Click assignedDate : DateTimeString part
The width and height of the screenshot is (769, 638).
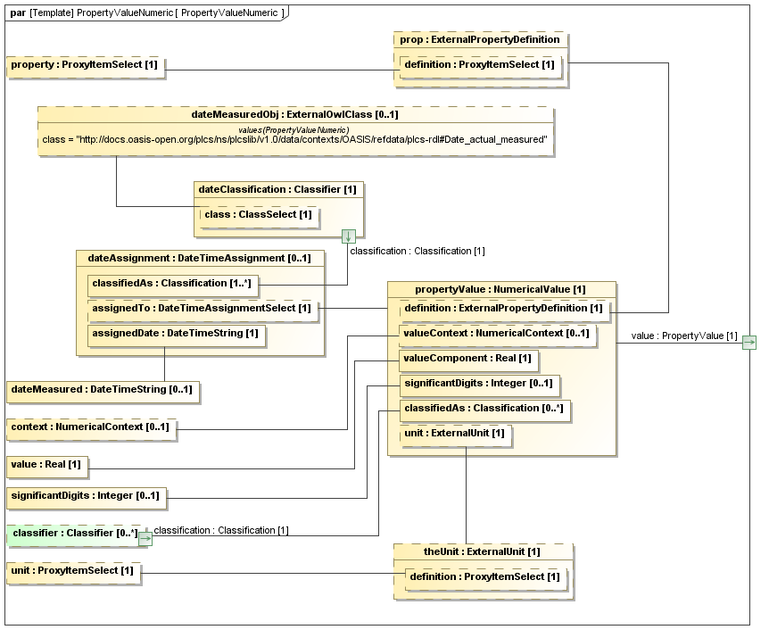[x=176, y=334]
